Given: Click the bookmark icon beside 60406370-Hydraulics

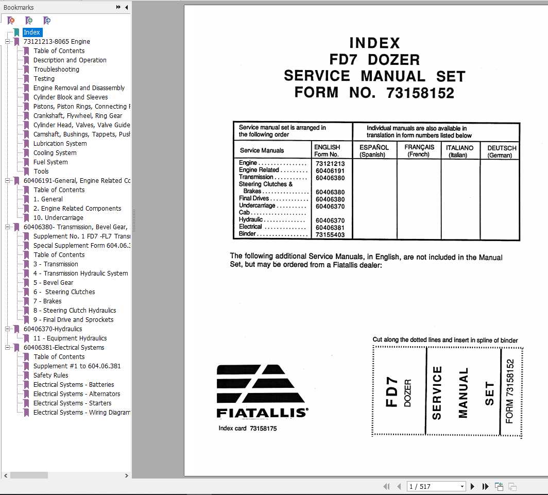Looking at the screenshot, I should [17, 329].
